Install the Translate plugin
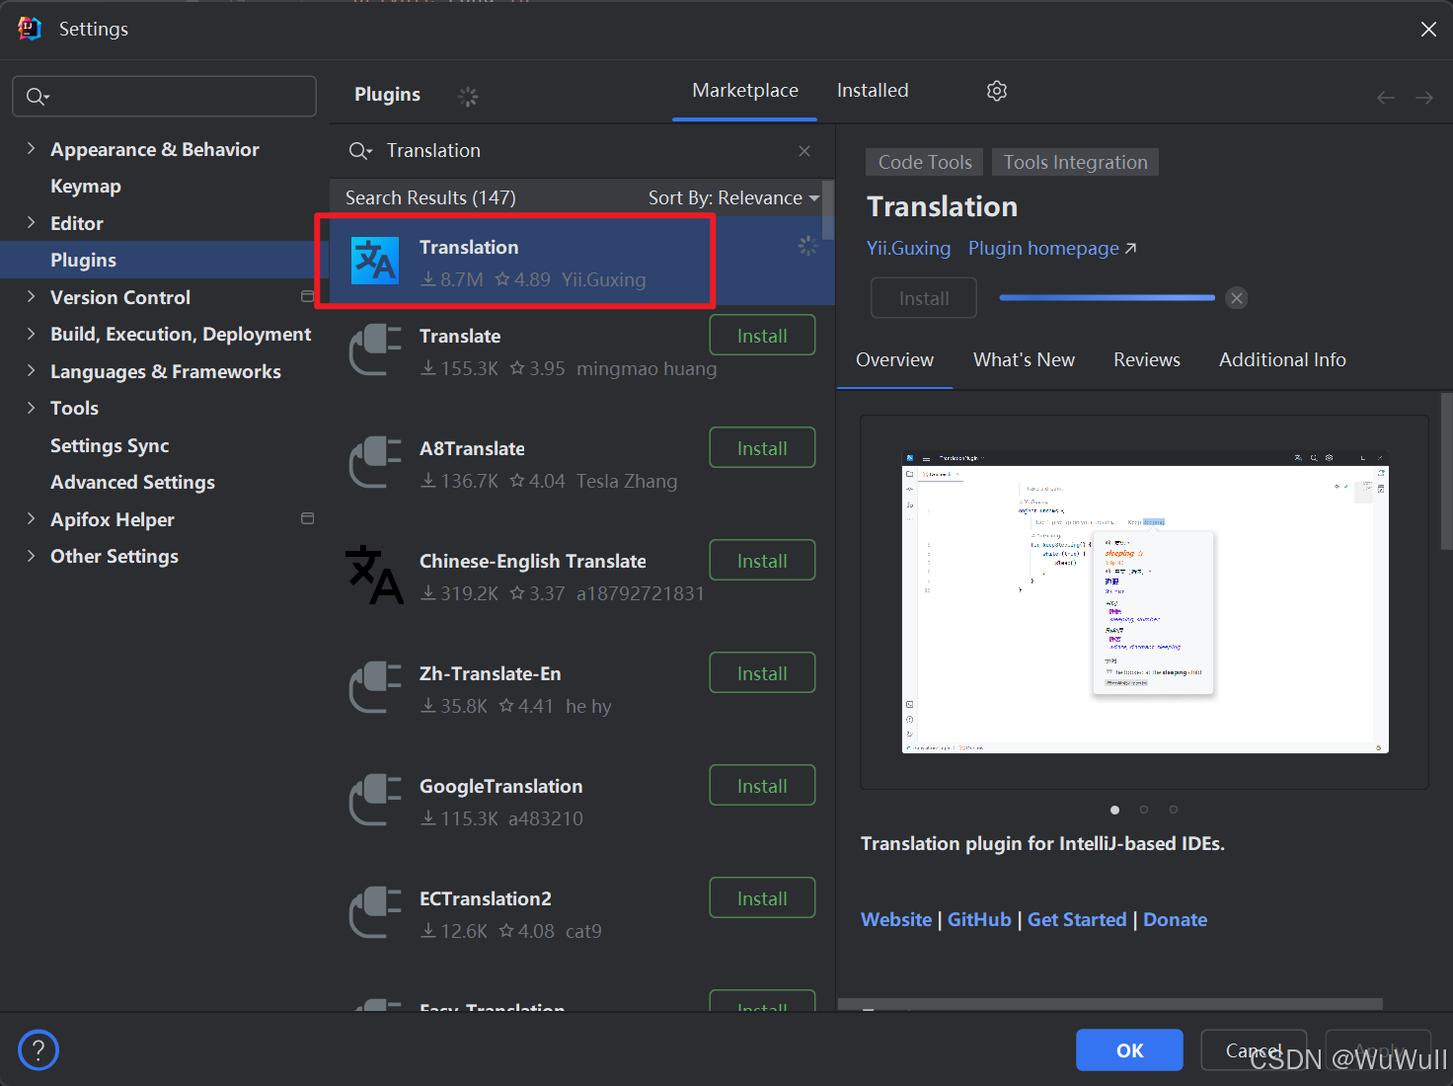 pyautogui.click(x=762, y=336)
